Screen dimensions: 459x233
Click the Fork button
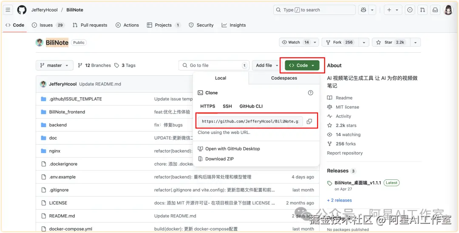pos(340,43)
